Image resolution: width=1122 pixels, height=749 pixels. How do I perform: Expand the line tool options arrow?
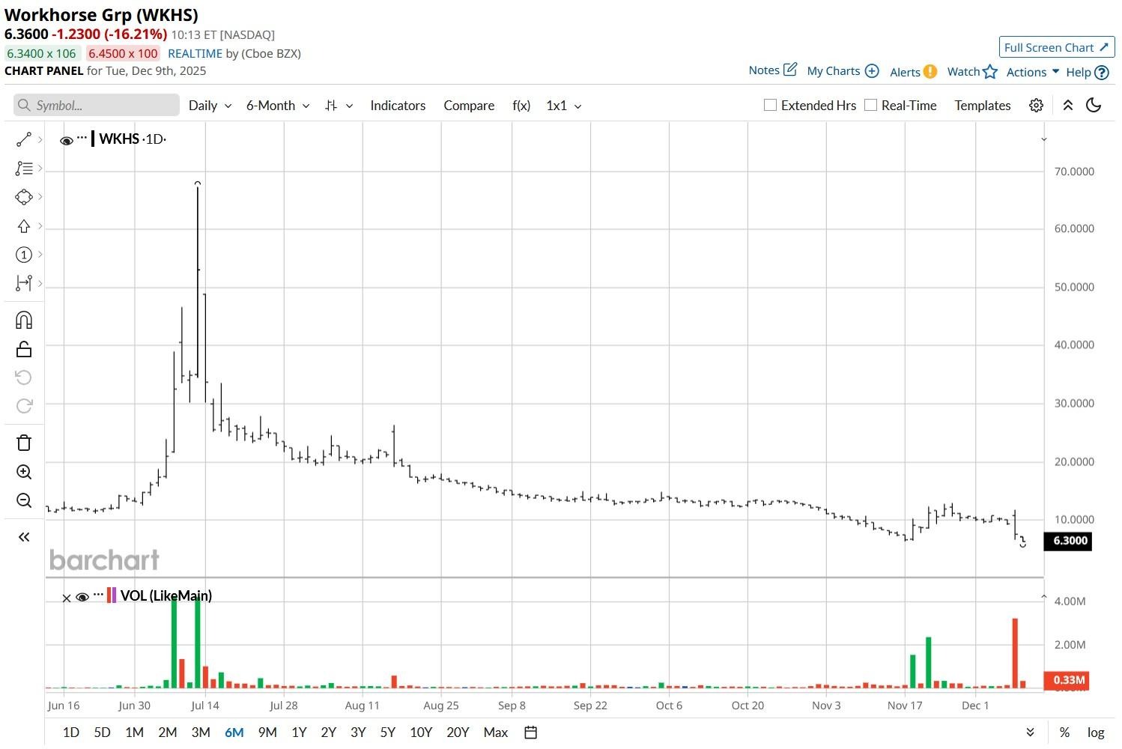coord(40,139)
